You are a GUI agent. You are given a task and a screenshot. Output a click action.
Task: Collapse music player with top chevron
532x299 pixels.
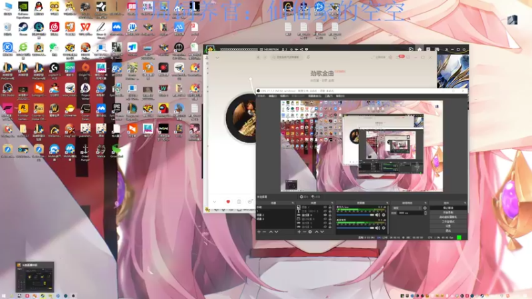click(217, 58)
